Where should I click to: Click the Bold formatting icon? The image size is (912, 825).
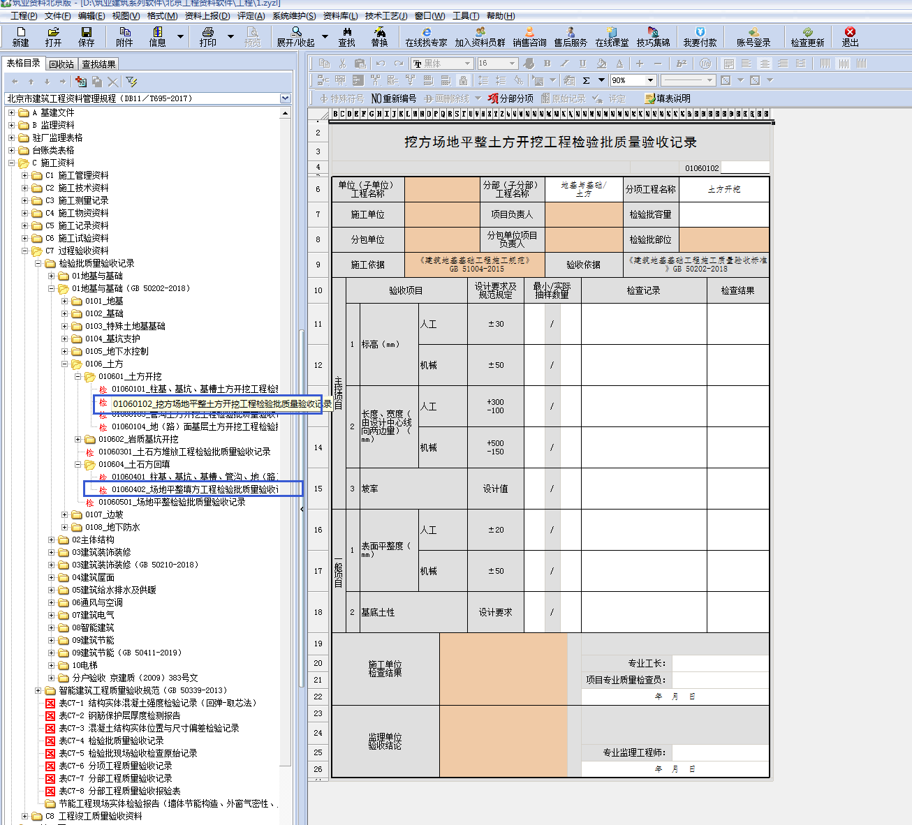tap(547, 64)
